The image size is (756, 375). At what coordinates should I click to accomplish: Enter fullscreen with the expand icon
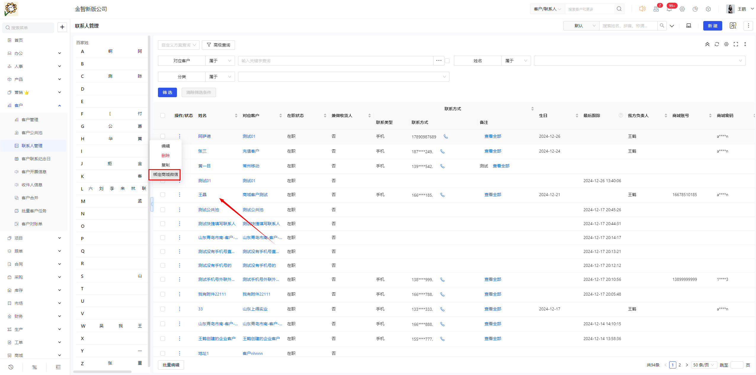pos(736,44)
